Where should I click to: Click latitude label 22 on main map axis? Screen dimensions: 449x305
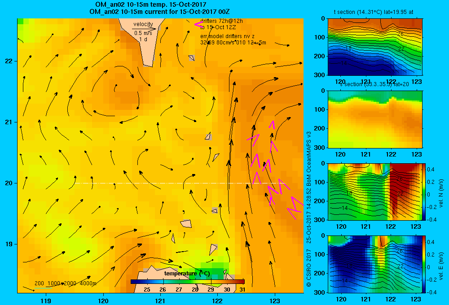coord(9,61)
